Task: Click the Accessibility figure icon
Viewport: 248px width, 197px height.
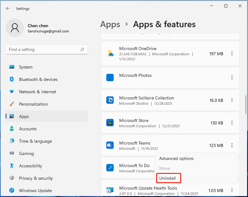Action: point(12,166)
